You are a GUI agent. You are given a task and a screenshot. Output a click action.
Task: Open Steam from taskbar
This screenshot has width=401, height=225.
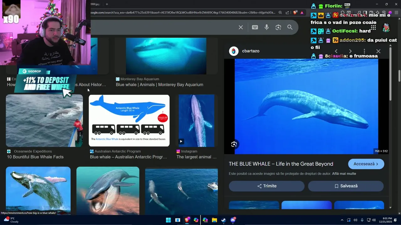(x=223, y=220)
